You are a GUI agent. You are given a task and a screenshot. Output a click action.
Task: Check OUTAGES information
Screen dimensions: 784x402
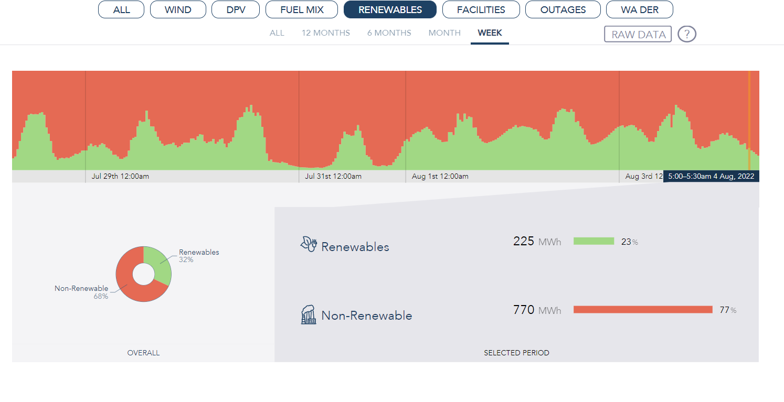[563, 9]
